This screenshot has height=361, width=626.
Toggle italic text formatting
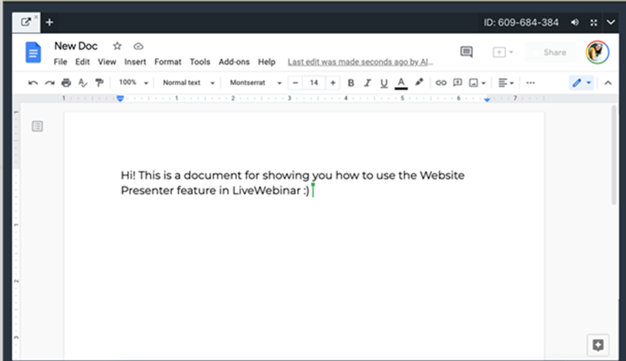367,83
